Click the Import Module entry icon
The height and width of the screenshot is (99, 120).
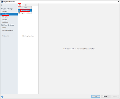pyautogui.click(x=19, y=13)
